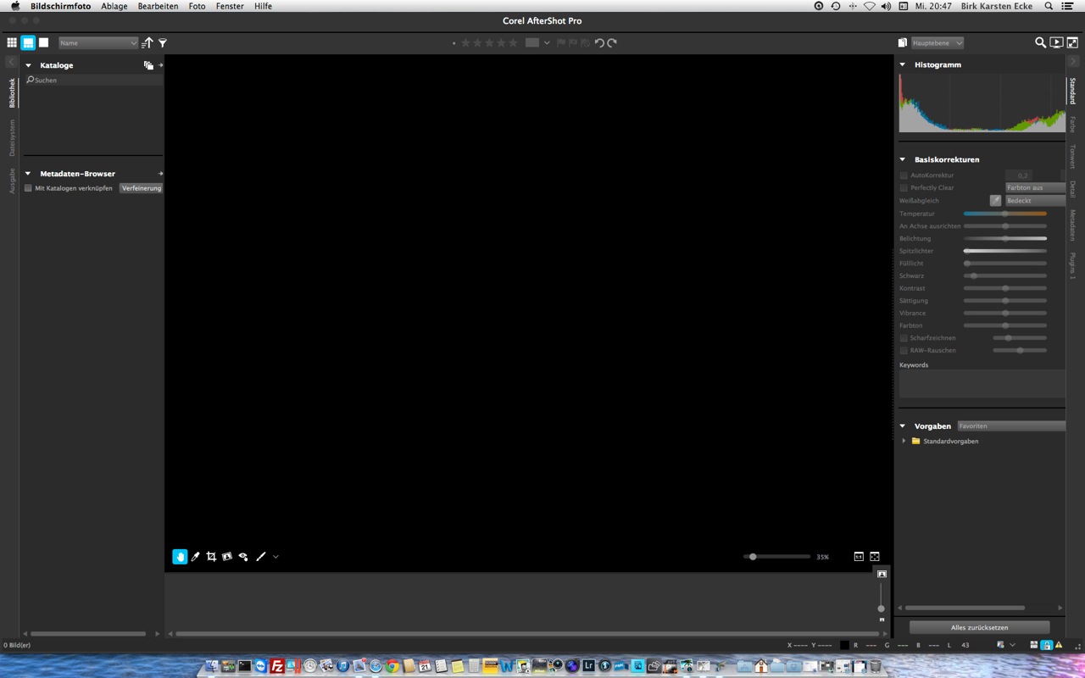This screenshot has width=1085, height=678.
Task: Switch to the Dateisystem tab
Action: (12, 137)
